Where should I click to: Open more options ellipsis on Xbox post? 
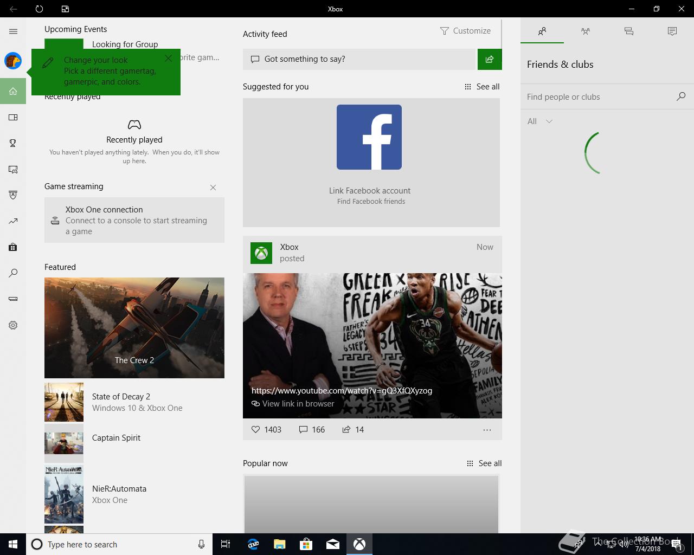(x=487, y=430)
